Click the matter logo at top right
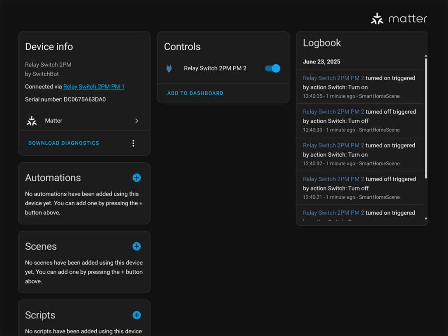 (x=399, y=19)
